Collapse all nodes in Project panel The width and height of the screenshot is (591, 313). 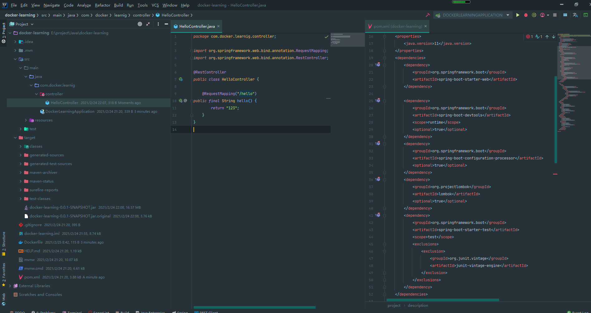pyautogui.click(x=148, y=24)
